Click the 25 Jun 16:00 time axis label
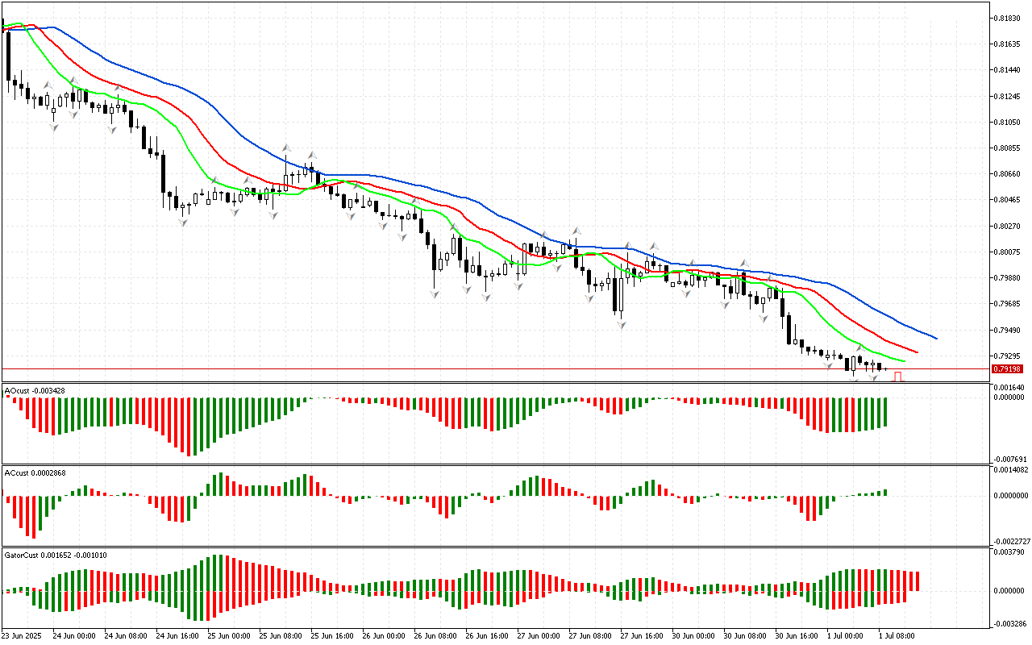This screenshot has width=1032, height=645. [333, 636]
